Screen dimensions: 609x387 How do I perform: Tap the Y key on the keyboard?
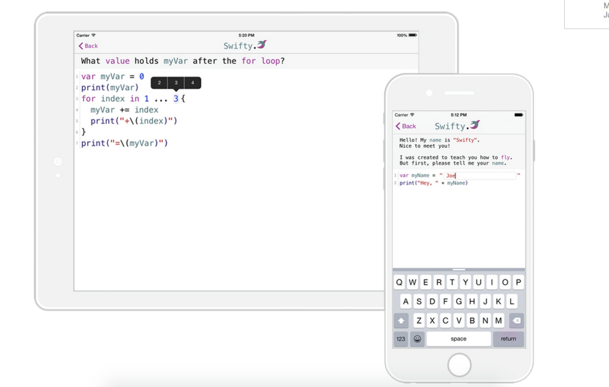tap(465, 282)
